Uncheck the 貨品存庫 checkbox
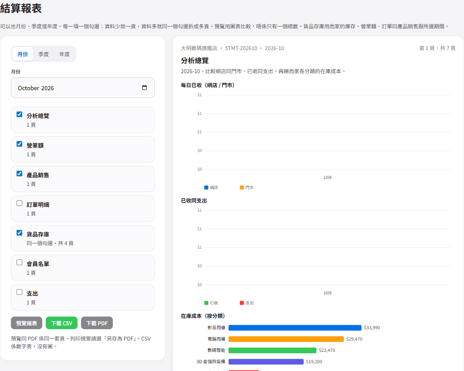The image size is (464, 371). (20, 233)
